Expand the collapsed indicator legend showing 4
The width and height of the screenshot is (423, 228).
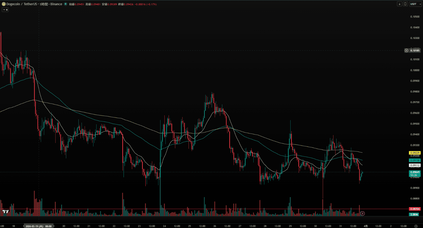[x=5, y=10]
